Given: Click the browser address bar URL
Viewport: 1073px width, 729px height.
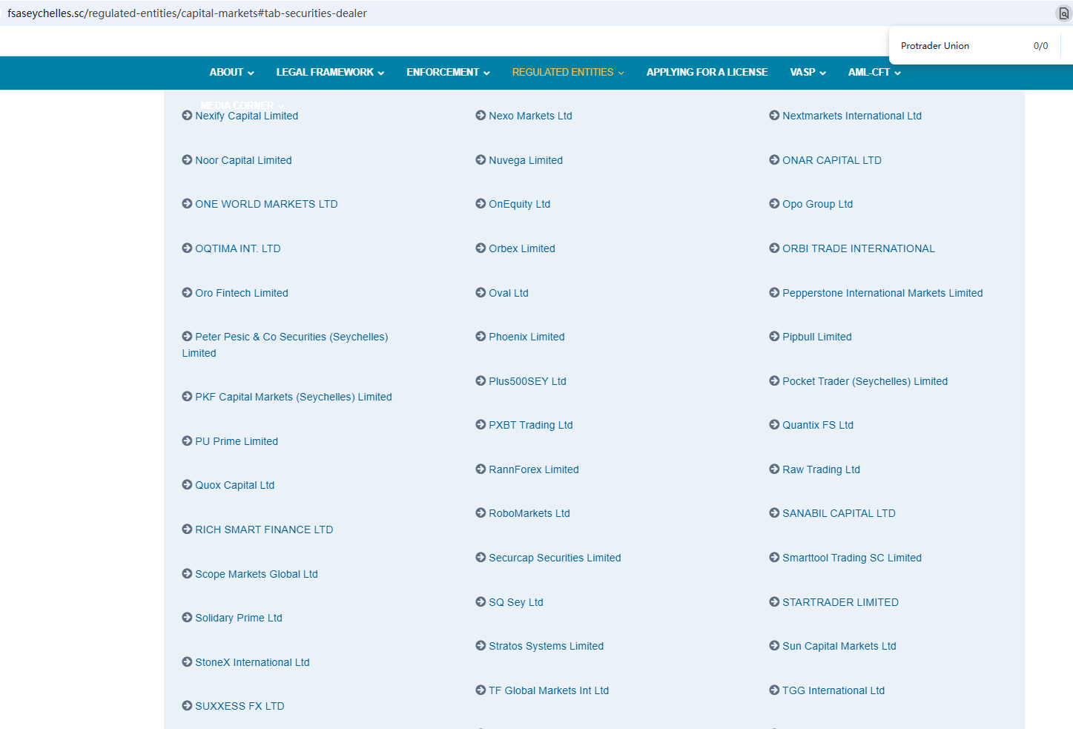Looking at the screenshot, I should (187, 13).
